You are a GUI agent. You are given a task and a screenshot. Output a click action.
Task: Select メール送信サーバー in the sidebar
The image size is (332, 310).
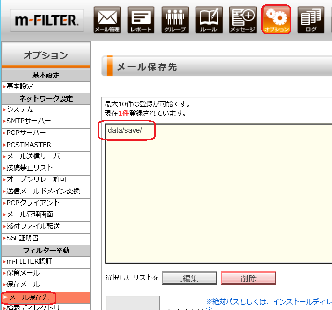point(36,156)
